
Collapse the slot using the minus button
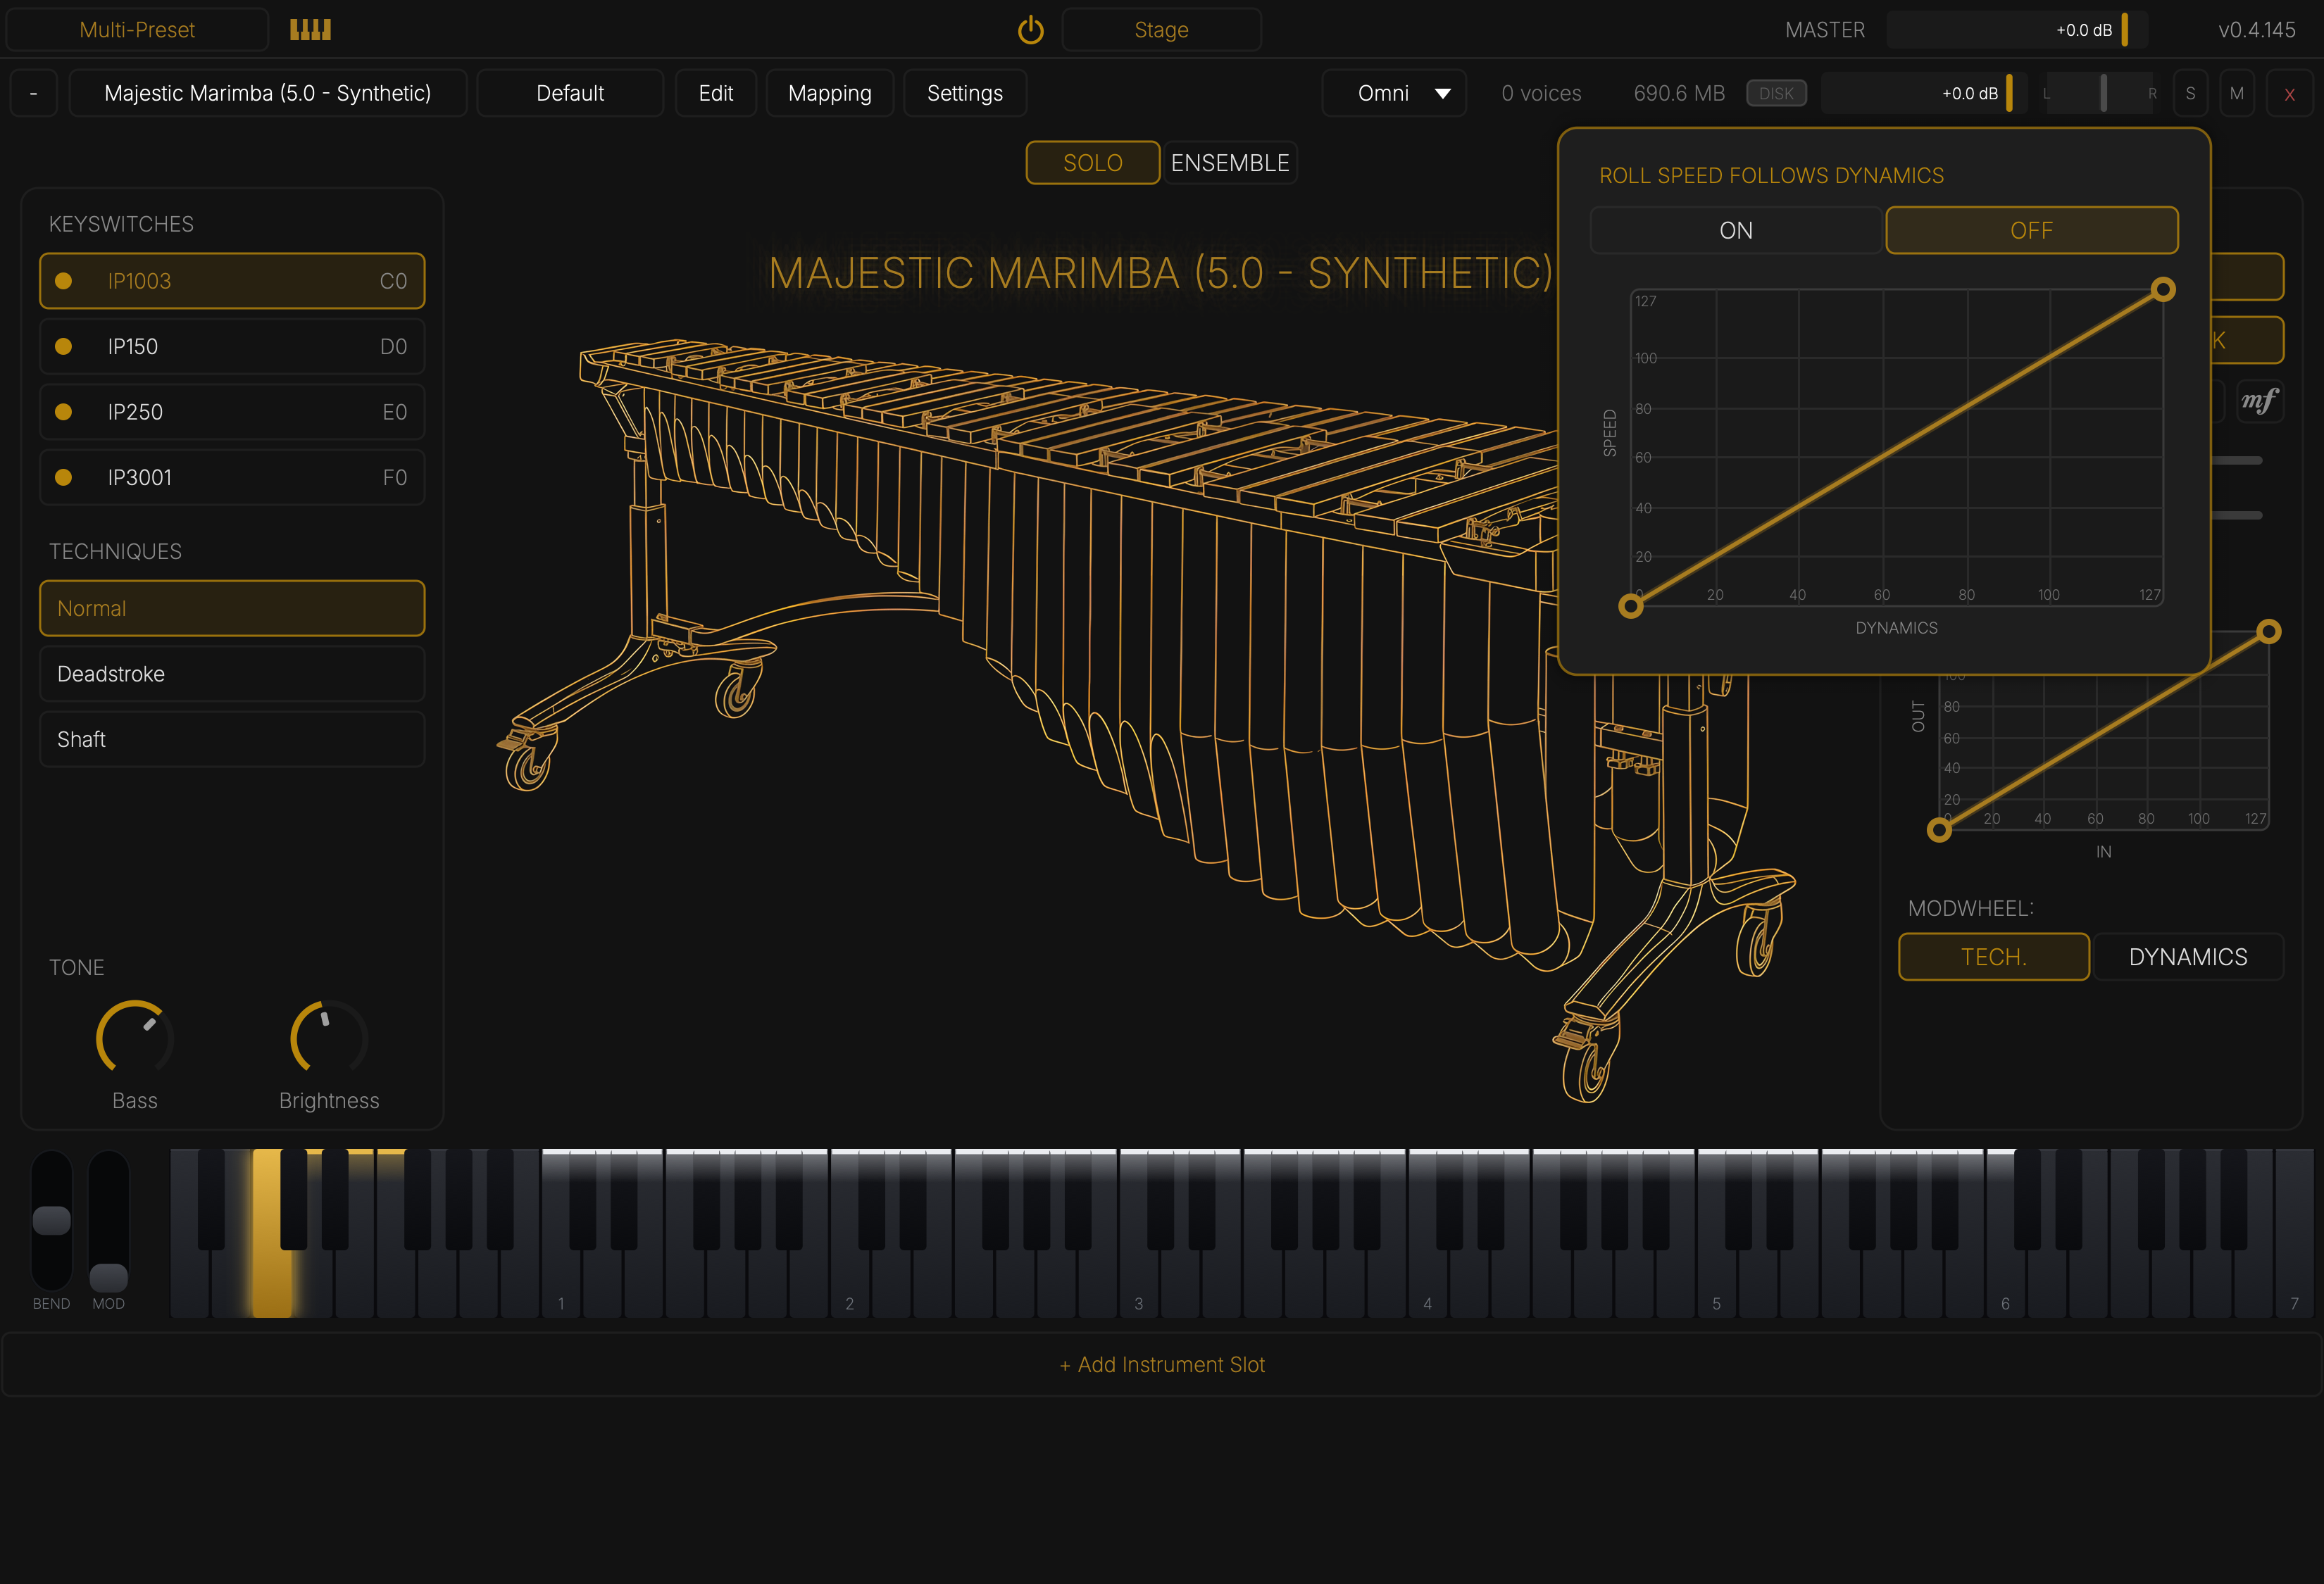[33, 93]
